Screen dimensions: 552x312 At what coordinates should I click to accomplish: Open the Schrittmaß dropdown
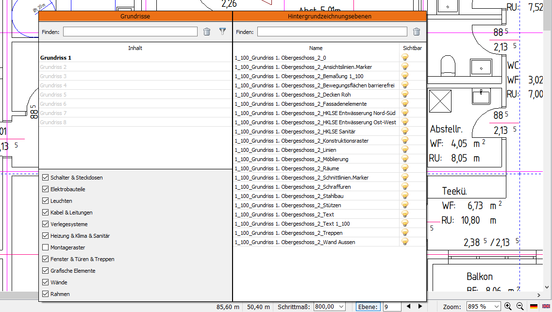click(x=341, y=307)
